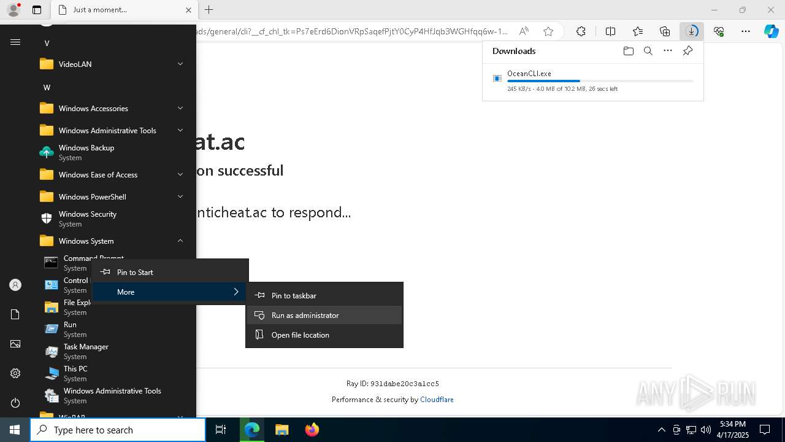Open the OceanCLI.exe download entry
785x442 pixels.
point(593,80)
